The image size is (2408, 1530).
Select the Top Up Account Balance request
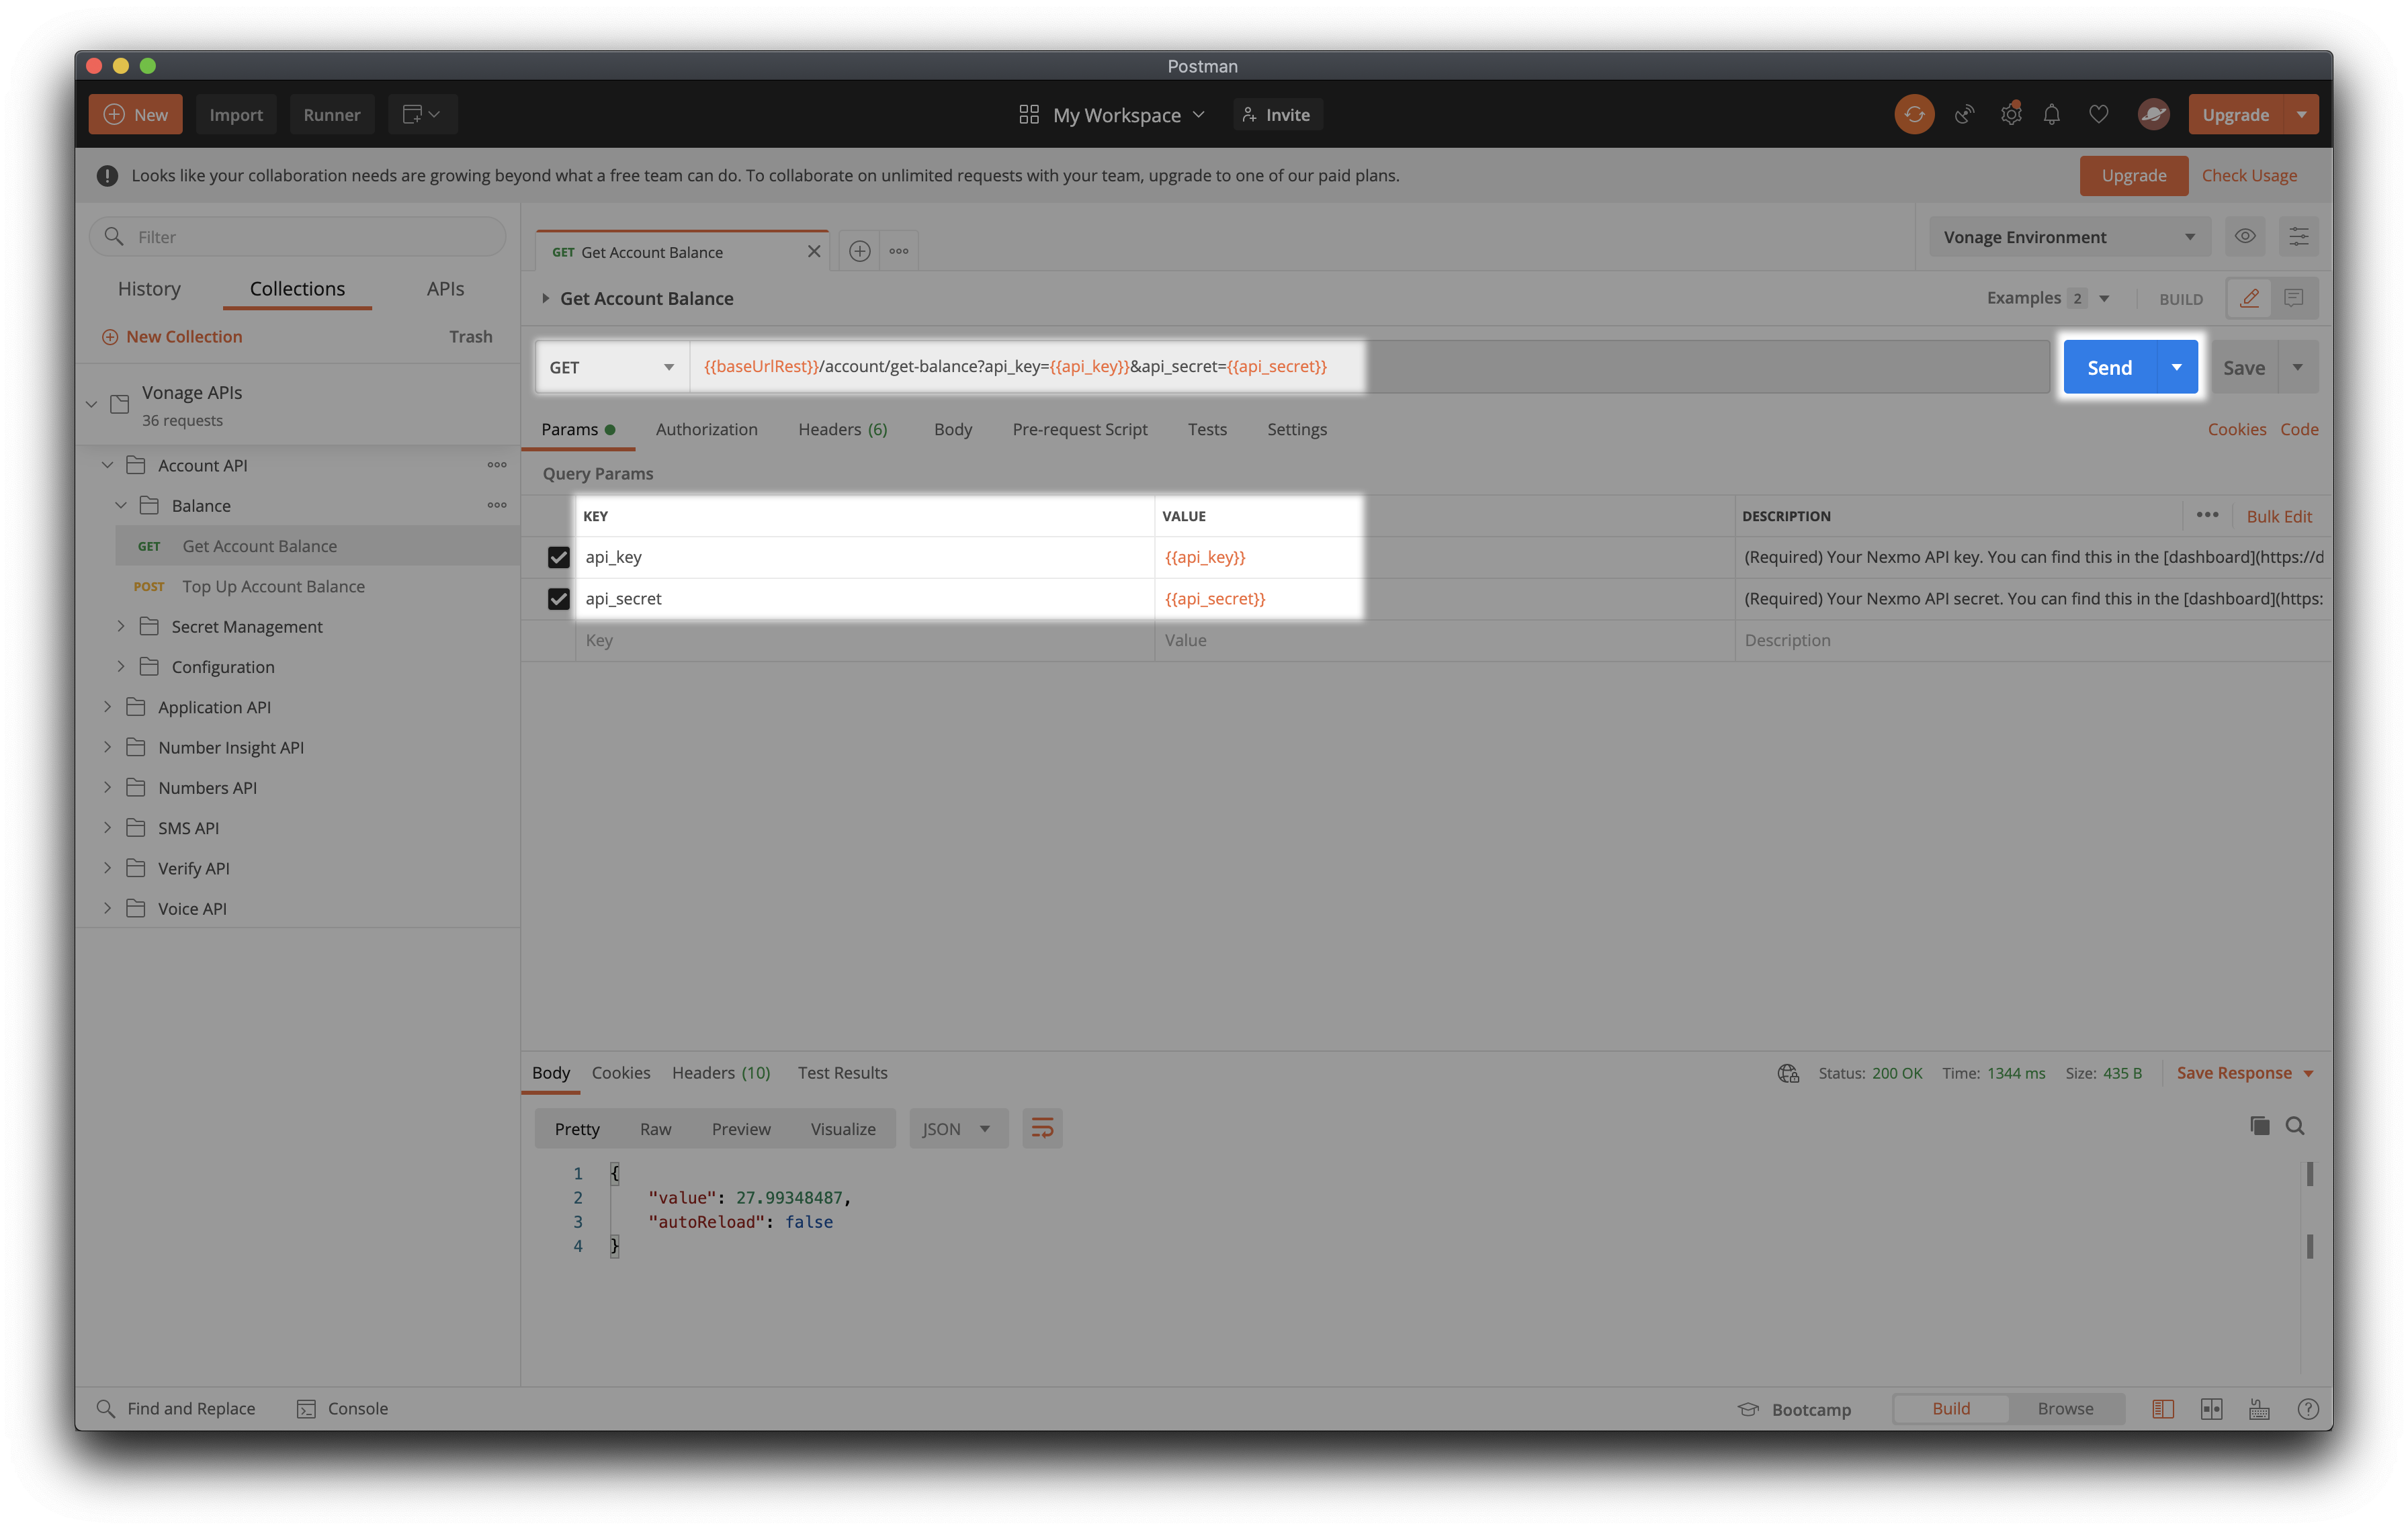tap(273, 586)
